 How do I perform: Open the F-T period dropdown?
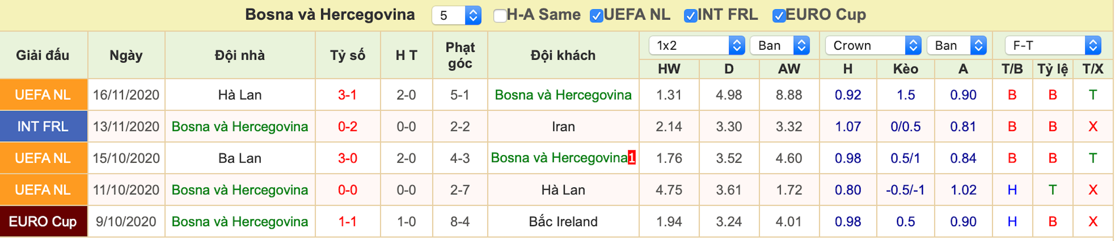[1052, 45]
